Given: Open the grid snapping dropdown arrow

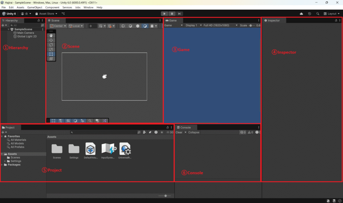Looking at the screenshot, I should (105, 26).
